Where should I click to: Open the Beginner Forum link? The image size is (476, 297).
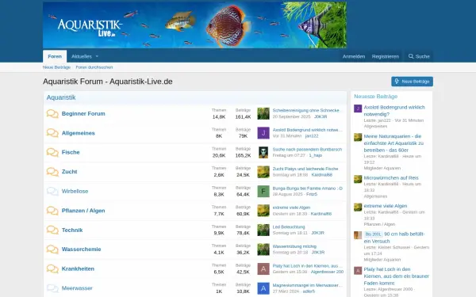pos(83,113)
